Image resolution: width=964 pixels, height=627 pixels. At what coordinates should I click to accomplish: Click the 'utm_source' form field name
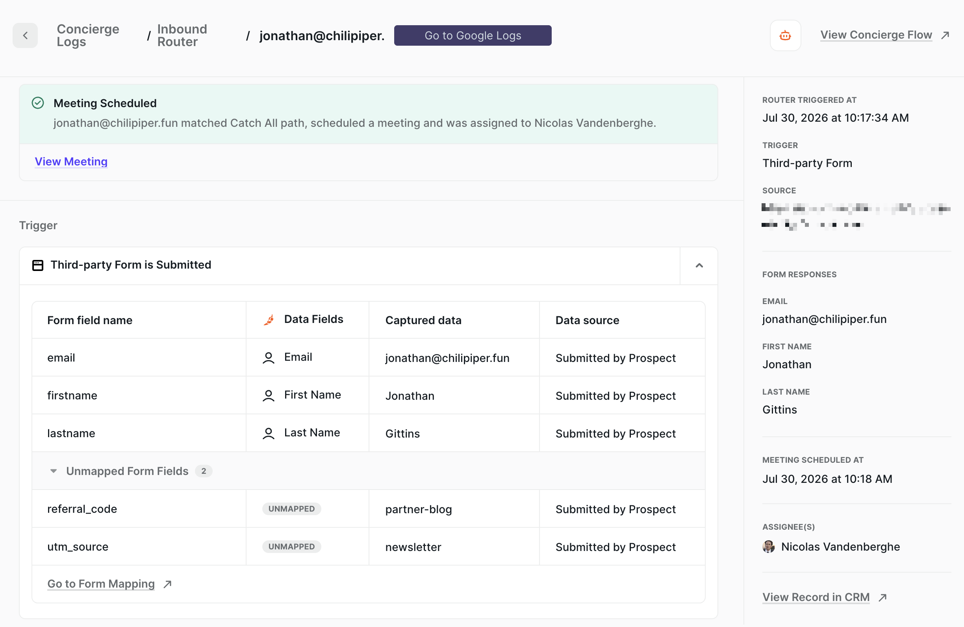click(78, 547)
